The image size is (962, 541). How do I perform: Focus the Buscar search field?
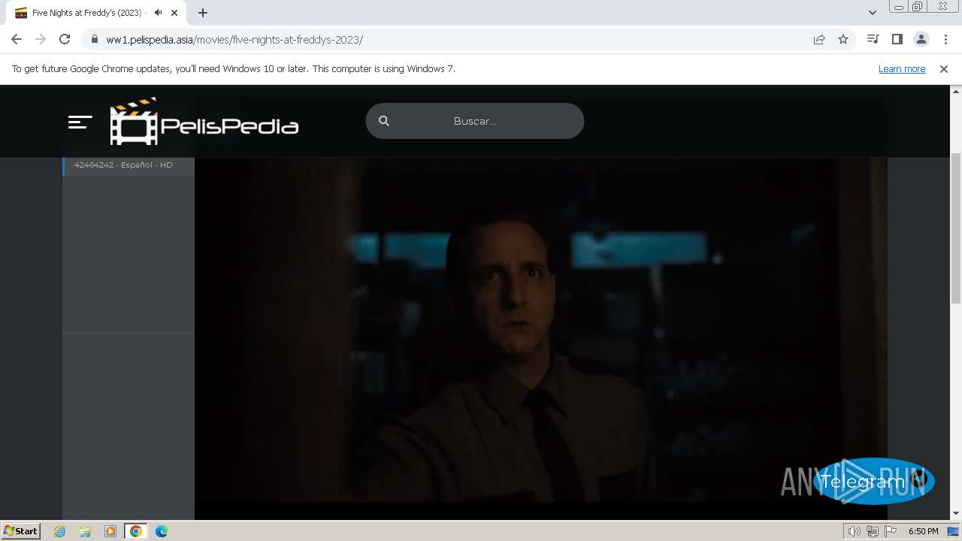point(475,121)
